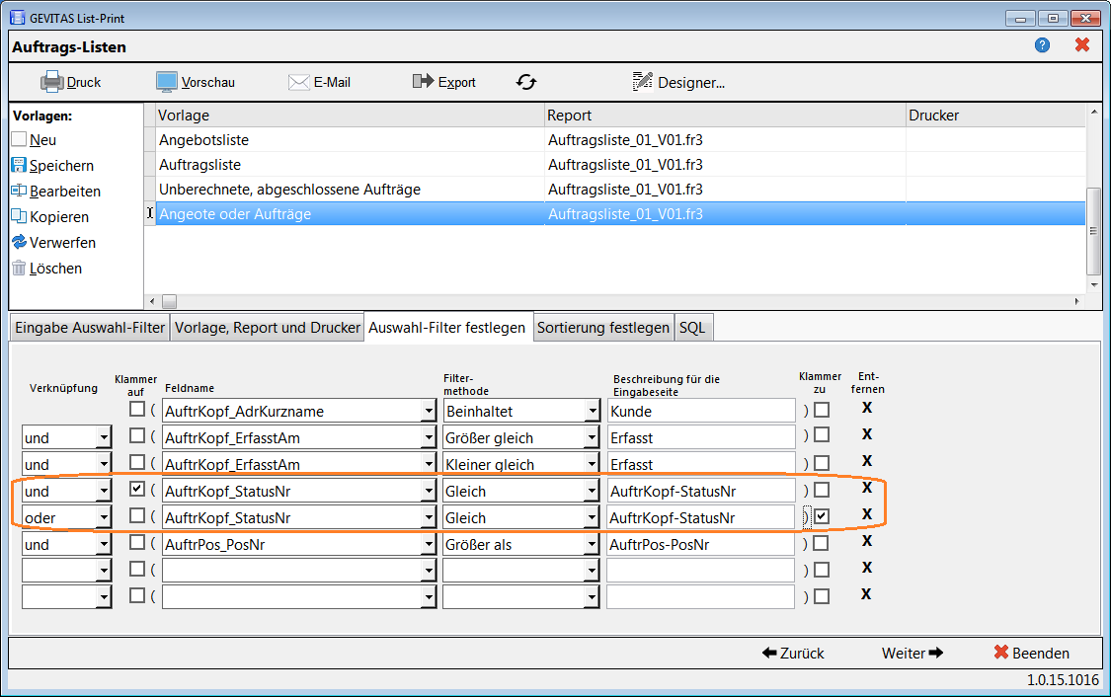Open the Vorschau preview

[x=196, y=82]
